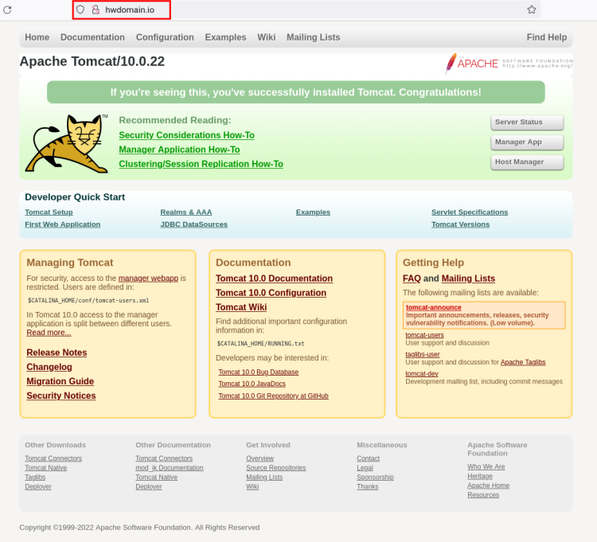Open Wiki in the top navigation
The image size is (597, 542).
(x=266, y=37)
